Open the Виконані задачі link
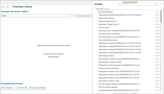Screen dimensions: 164x94 54,57
